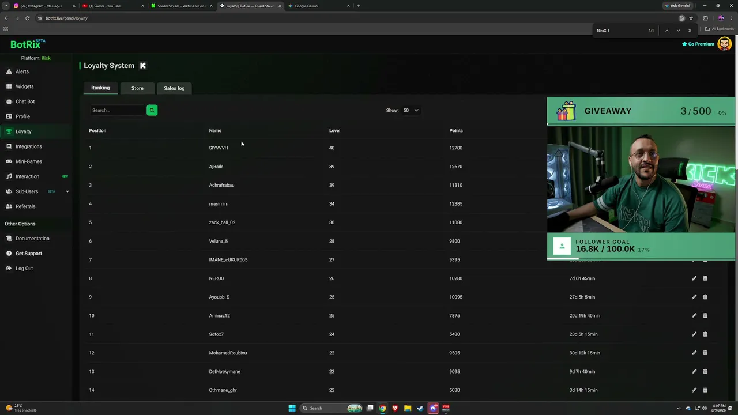Open File Explorer from the taskbar
This screenshot has width=738, height=415.
[x=408, y=408]
